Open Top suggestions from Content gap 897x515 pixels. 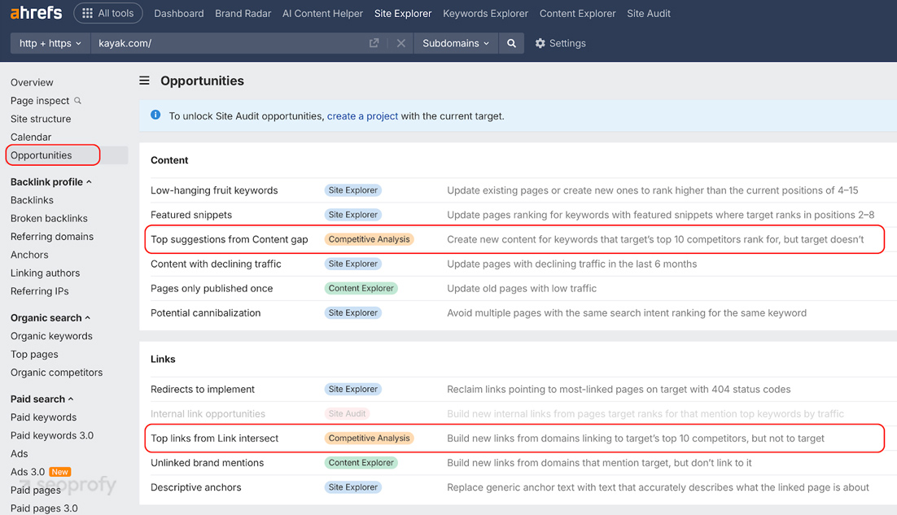tap(229, 239)
